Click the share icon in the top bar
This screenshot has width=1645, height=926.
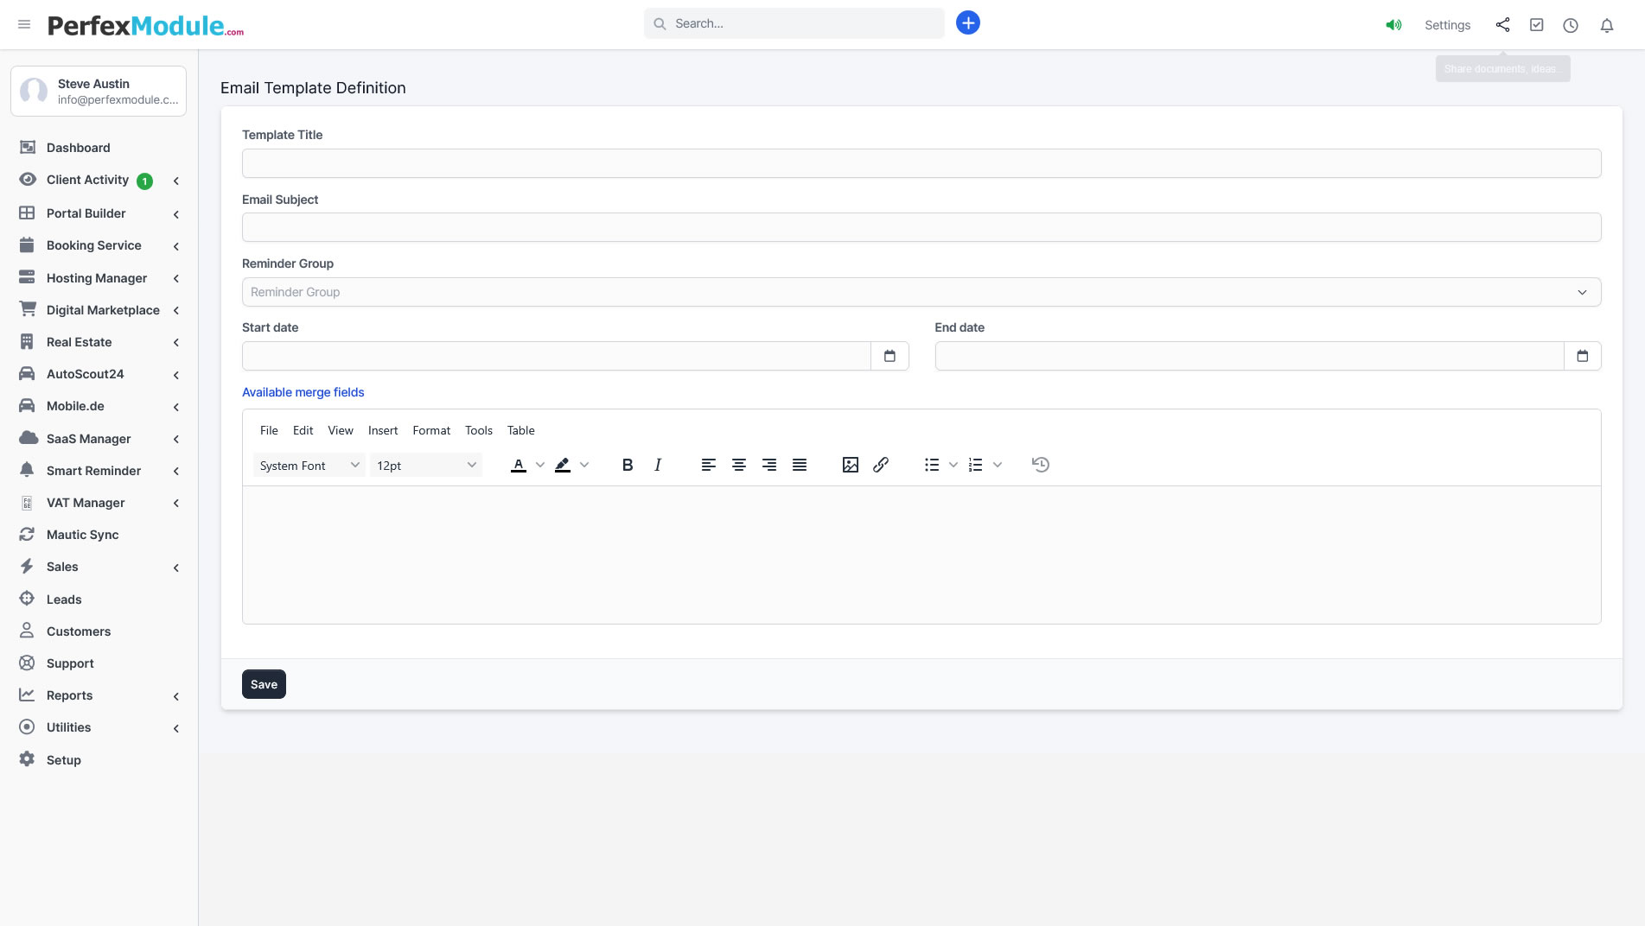[x=1503, y=25]
